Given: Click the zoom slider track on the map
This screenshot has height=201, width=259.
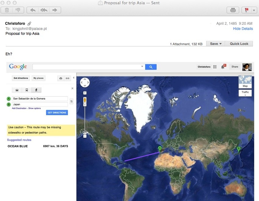Looking at the screenshot, I should [85, 119].
